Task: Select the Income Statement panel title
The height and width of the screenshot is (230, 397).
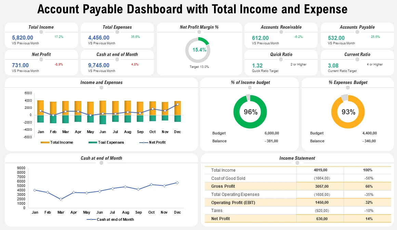Action: pyautogui.click(x=297, y=158)
